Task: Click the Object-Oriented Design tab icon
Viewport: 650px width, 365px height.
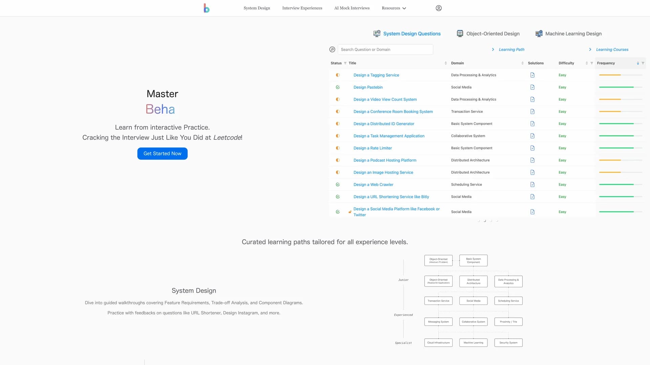Action: (460, 33)
